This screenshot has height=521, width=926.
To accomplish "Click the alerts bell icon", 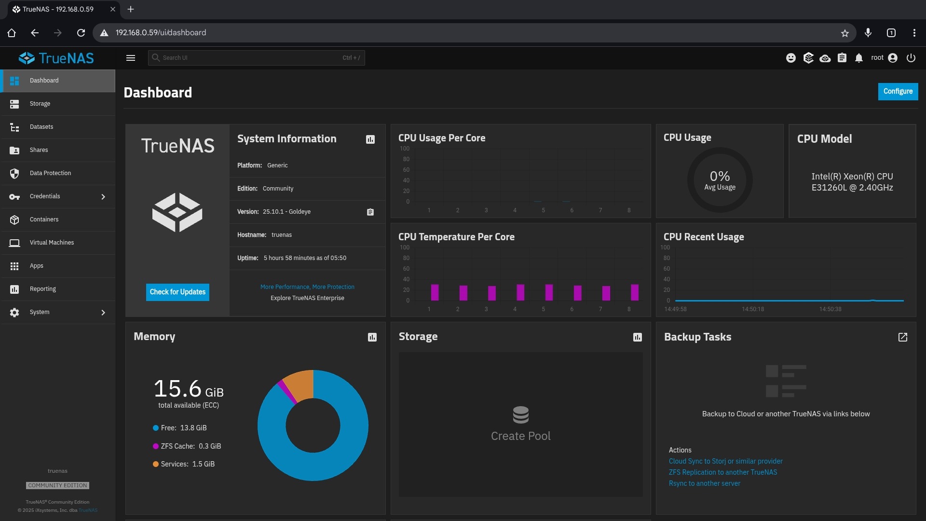I will (x=859, y=58).
